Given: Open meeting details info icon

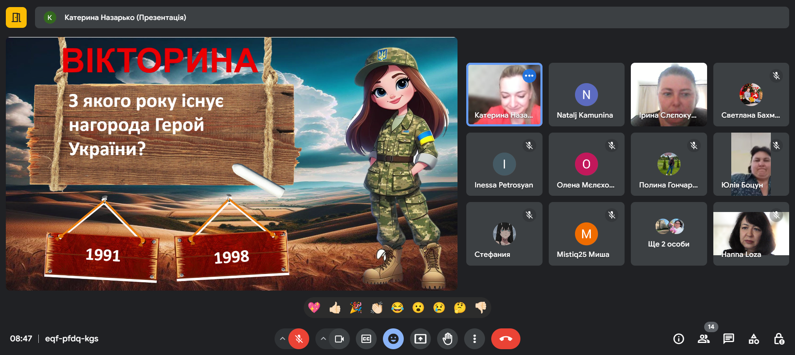Looking at the screenshot, I should [678, 339].
